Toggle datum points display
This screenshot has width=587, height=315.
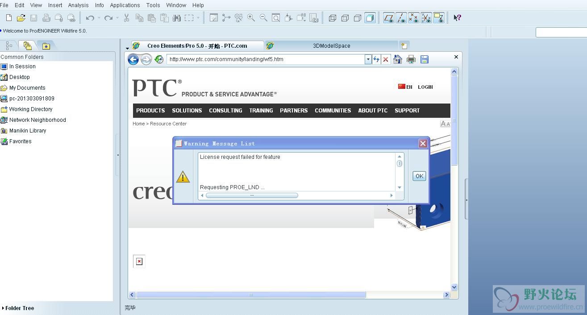[x=414, y=18]
